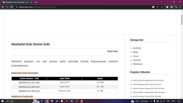Show hidden system tray icons

tap(151, 101)
